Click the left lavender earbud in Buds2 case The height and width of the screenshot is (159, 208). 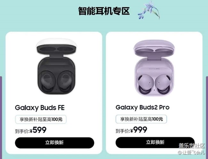coord(145,83)
